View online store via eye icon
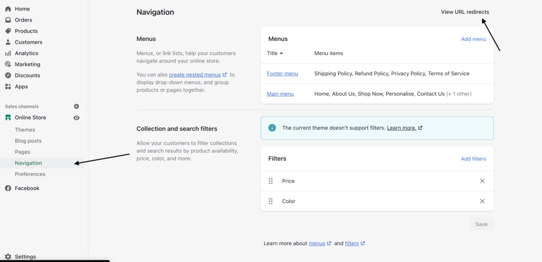The height and width of the screenshot is (262, 542). [77, 118]
